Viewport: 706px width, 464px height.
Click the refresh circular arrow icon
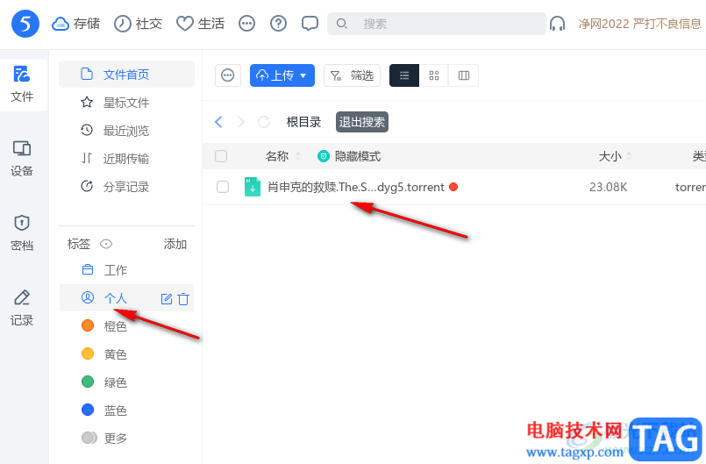[x=264, y=122]
